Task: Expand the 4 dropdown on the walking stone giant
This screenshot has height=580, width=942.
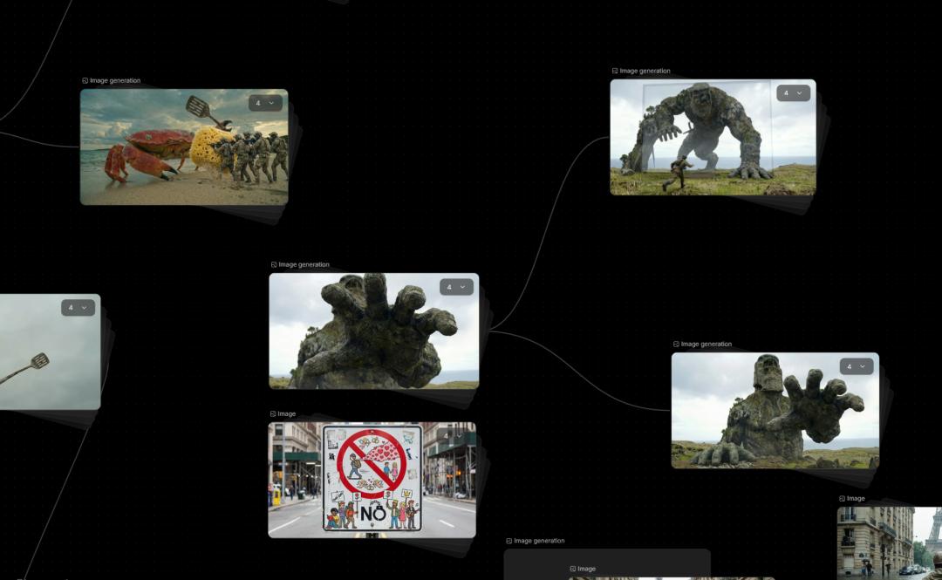Action: point(793,93)
